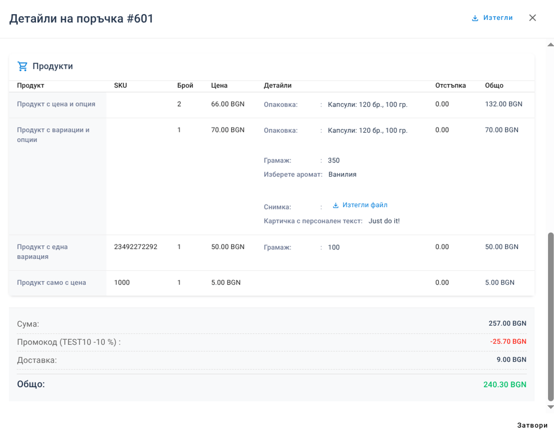Click the scrollbar up arrow
The image size is (554, 435).
point(550,45)
